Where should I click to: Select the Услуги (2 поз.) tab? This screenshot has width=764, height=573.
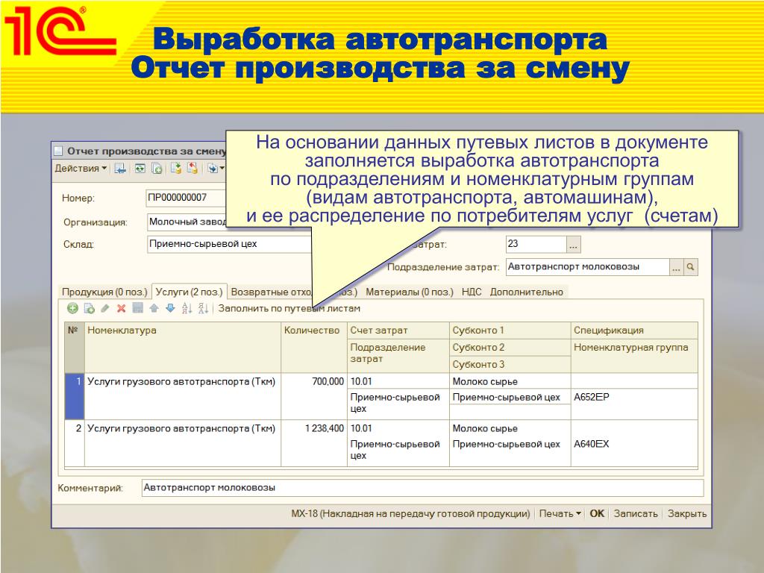tap(189, 292)
